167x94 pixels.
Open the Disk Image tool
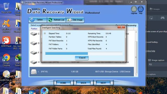pos(75,20)
